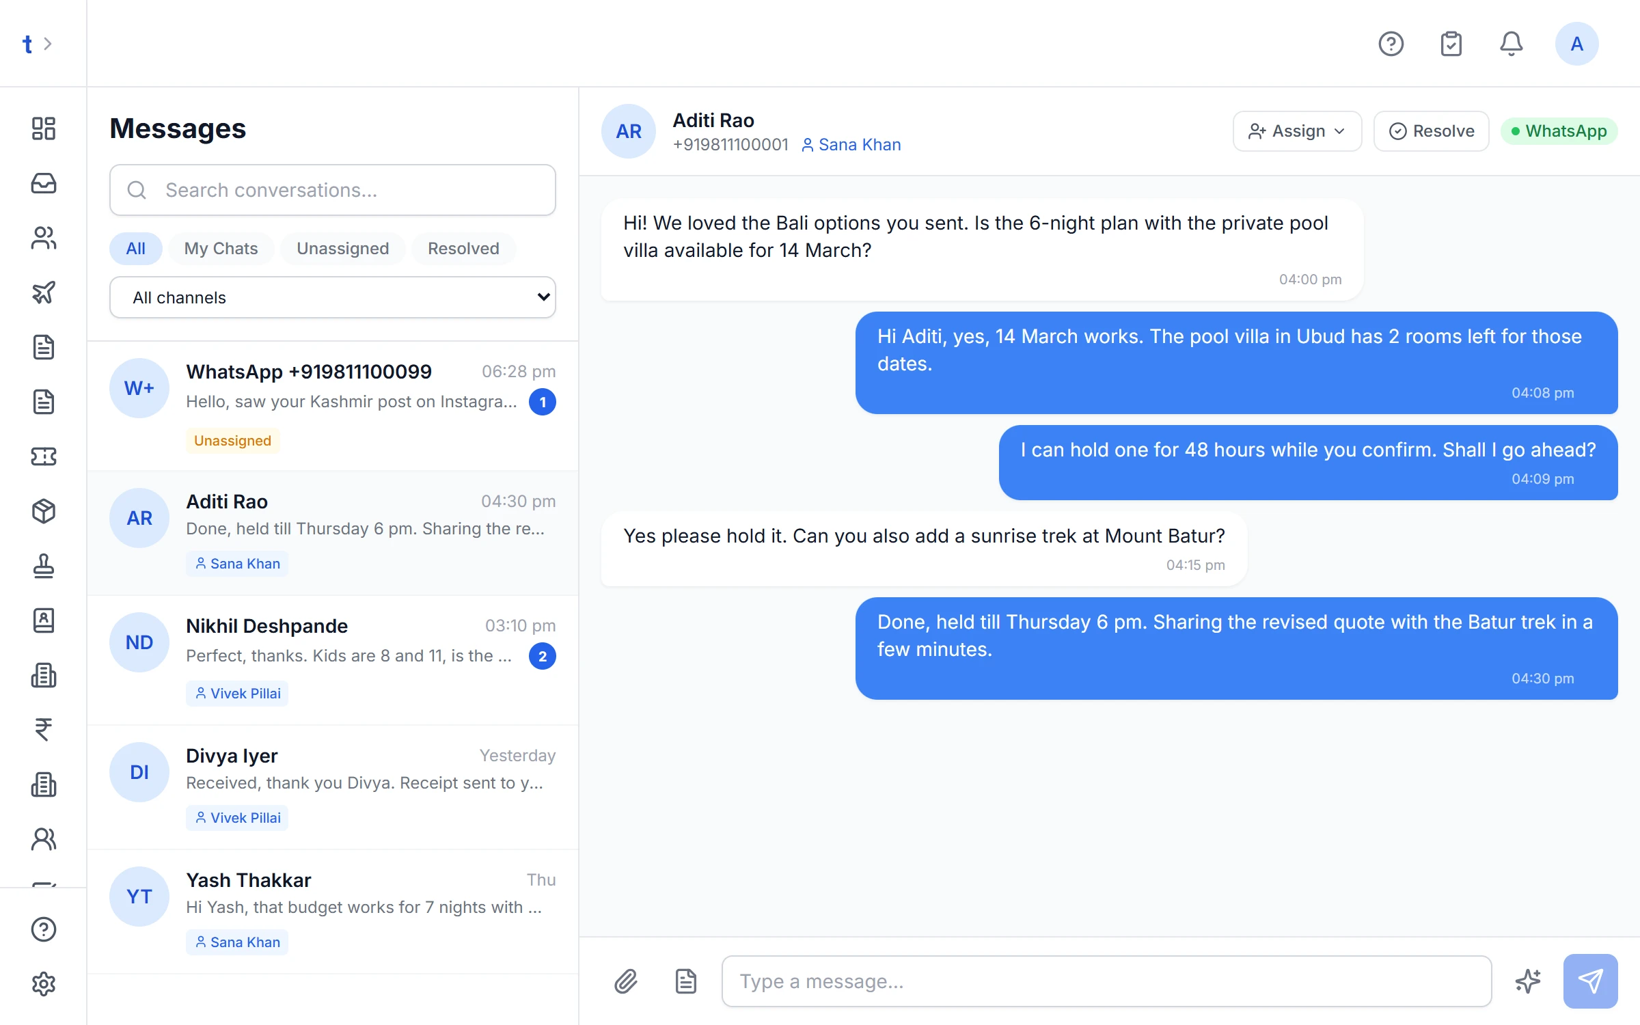1640x1025 pixels.
Task: Open the settings gear icon in sidebar
Action: coord(44,984)
